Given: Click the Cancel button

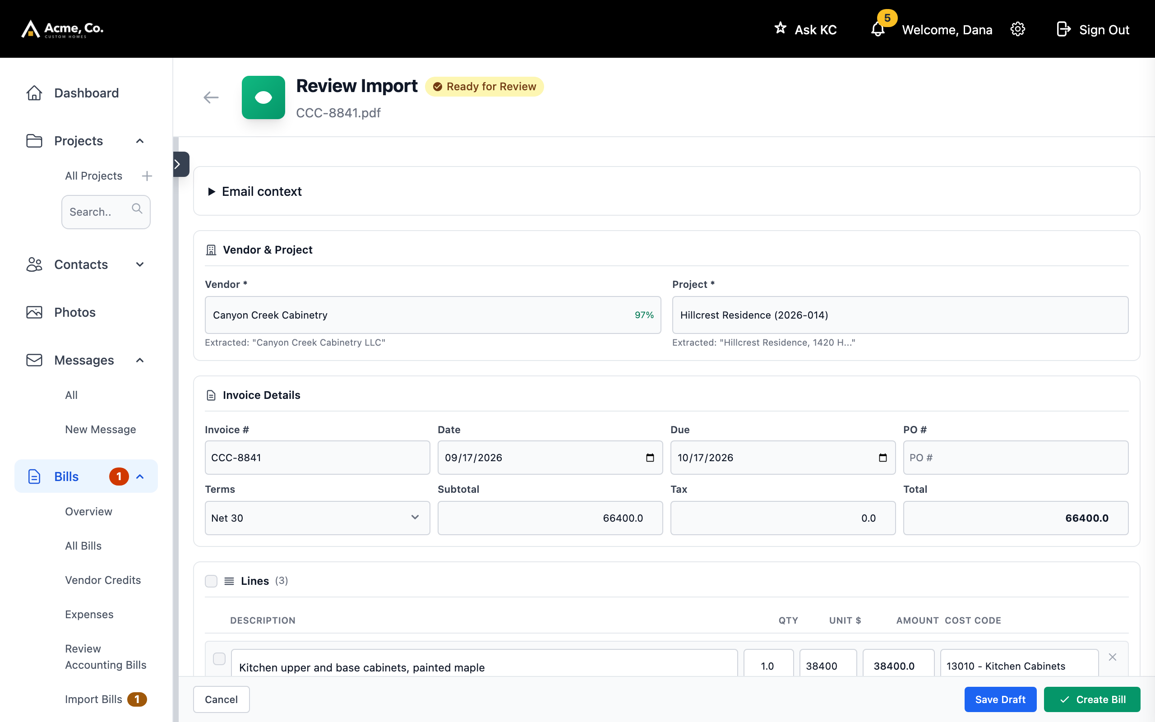Looking at the screenshot, I should (222, 699).
